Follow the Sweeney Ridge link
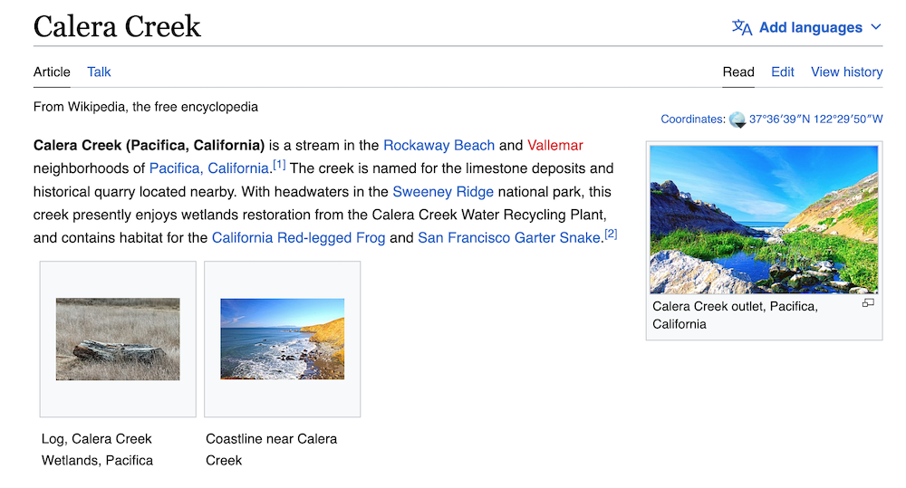 click(443, 192)
